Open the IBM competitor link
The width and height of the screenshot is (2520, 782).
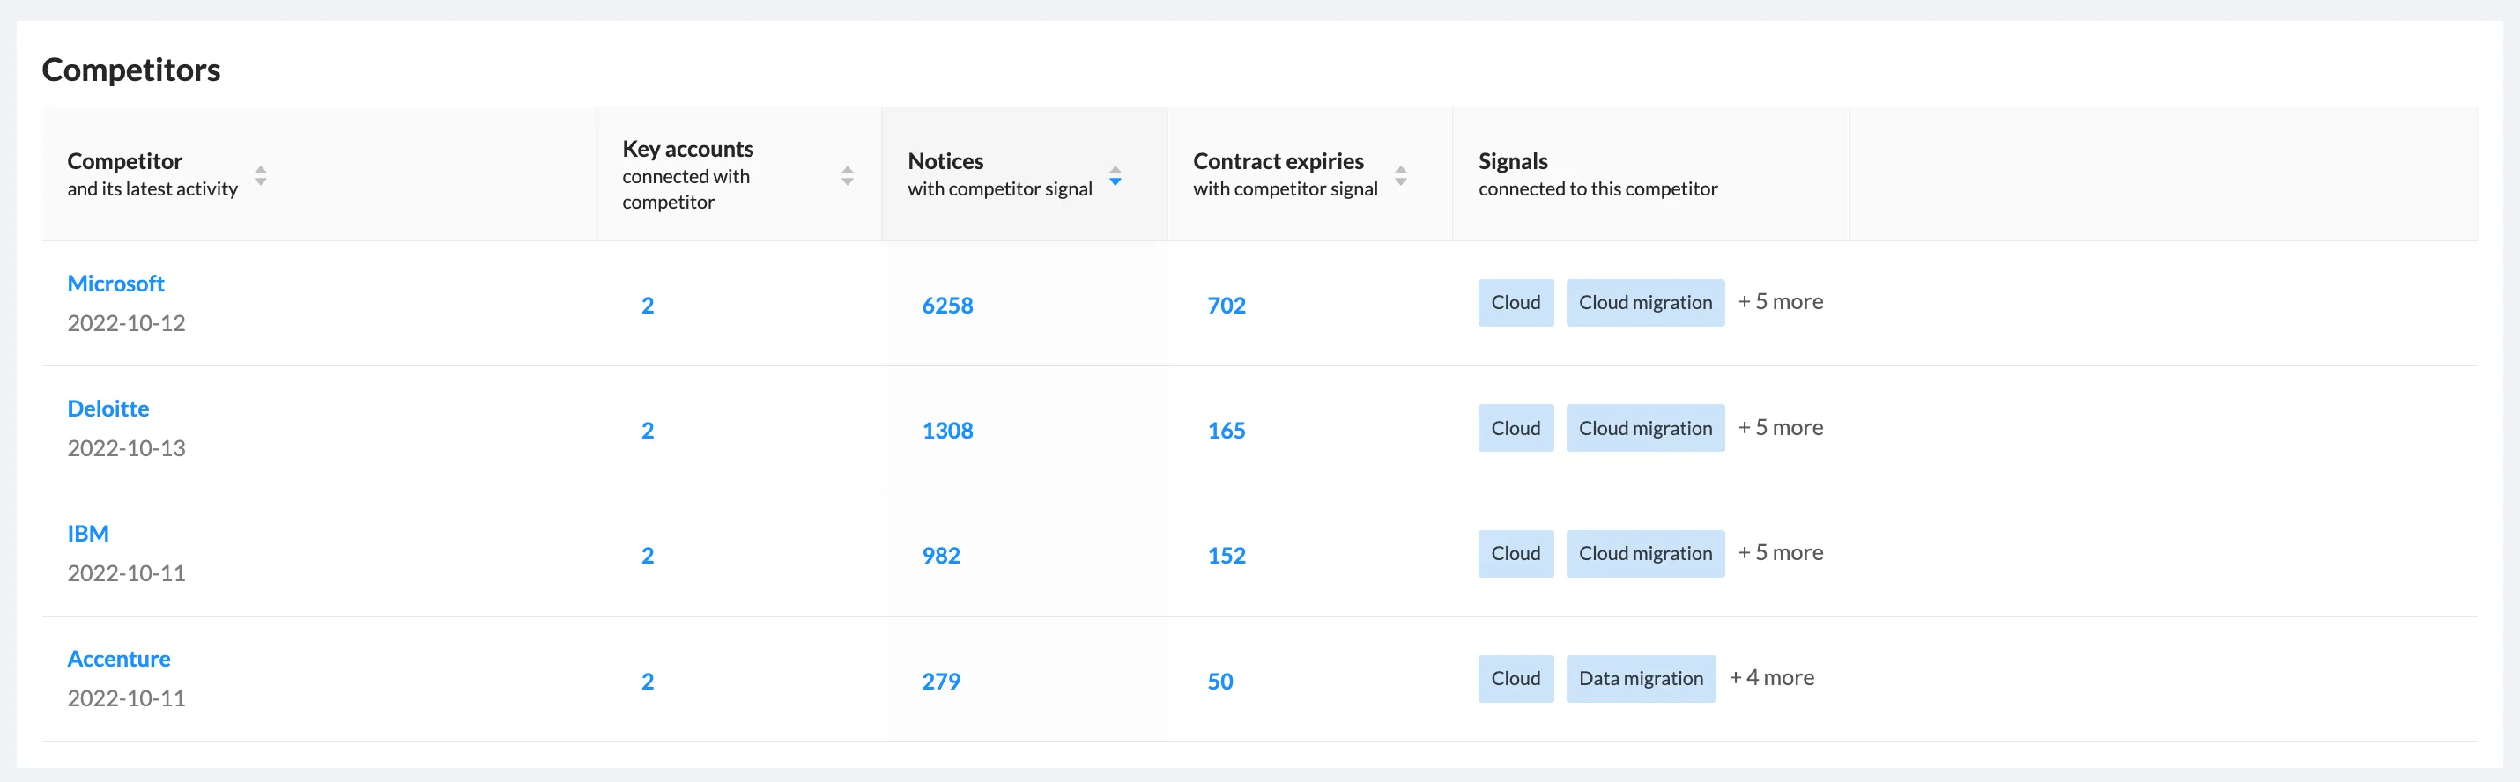click(x=88, y=534)
